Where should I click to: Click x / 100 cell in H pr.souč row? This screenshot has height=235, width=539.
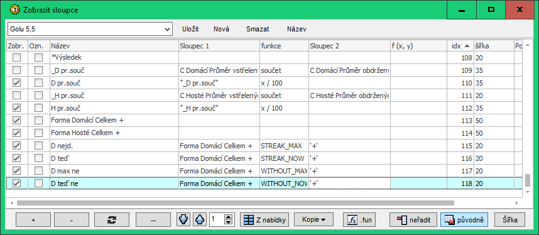pos(284,108)
